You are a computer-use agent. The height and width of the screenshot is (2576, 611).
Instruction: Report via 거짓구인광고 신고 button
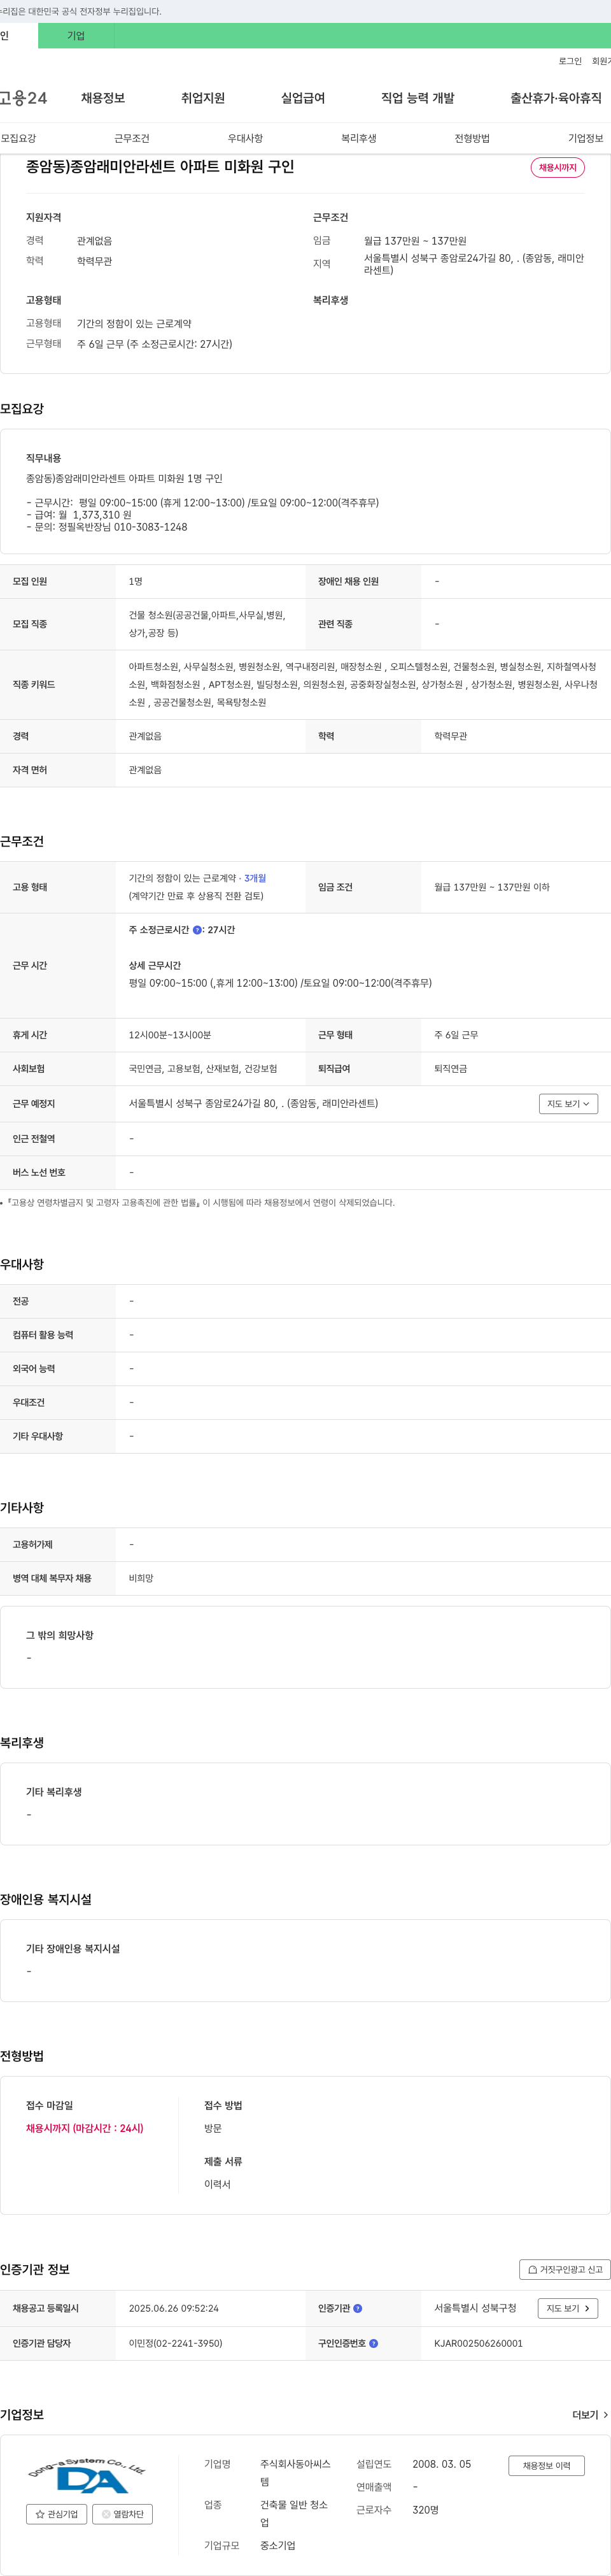click(564, 2269)
